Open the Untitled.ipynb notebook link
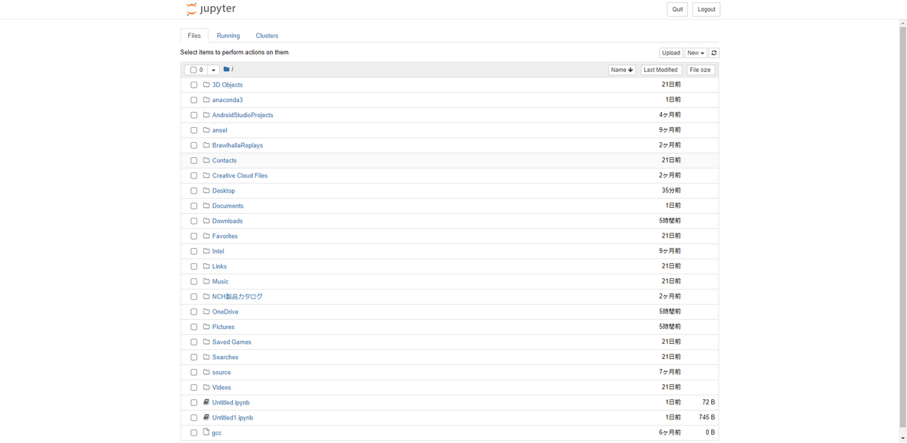 (x=231, y=402)
